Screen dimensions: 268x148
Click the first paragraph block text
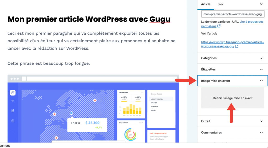point(91,41)
